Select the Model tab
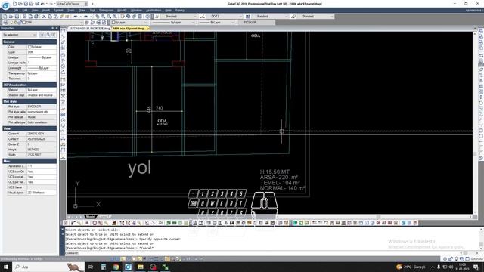Screen dimensions: 484x272 [91, 217]
